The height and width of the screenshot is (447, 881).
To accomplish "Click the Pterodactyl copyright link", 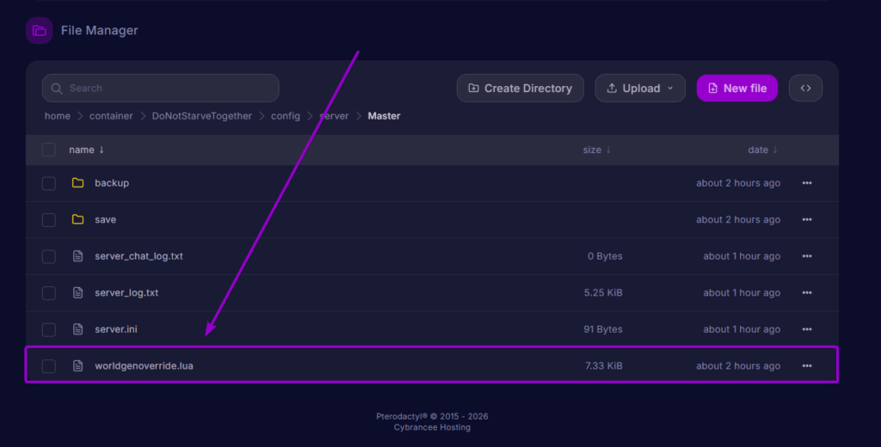I will (x=432, y=416).
